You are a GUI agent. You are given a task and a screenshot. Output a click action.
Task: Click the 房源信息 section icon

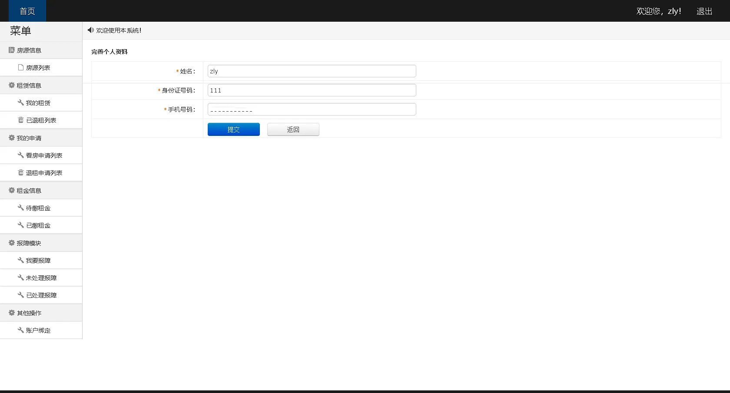point(12,50)
